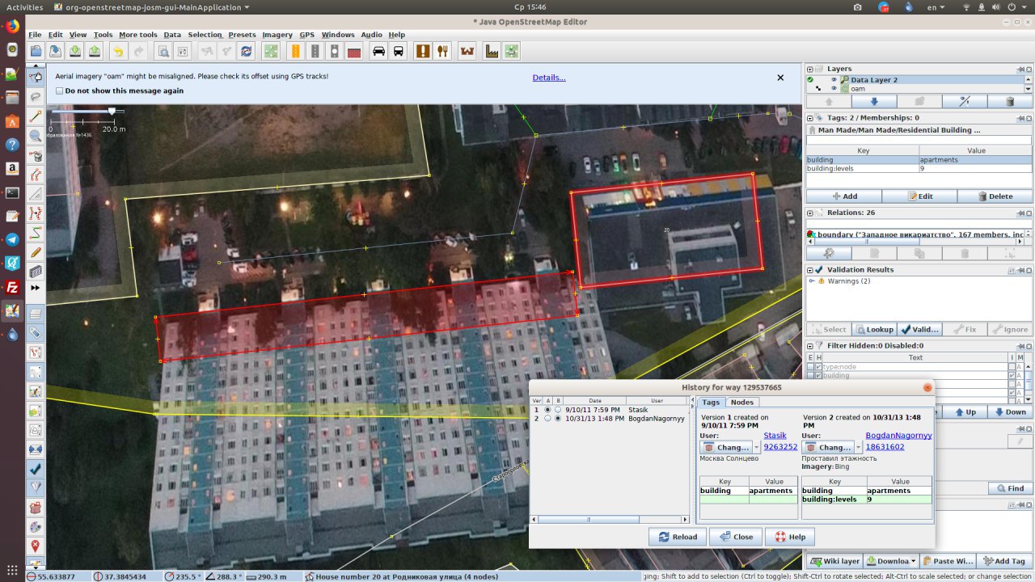Click the factory preset icon
The width and height of the screenshot is (1035, 582).
(x=492, y=51)
